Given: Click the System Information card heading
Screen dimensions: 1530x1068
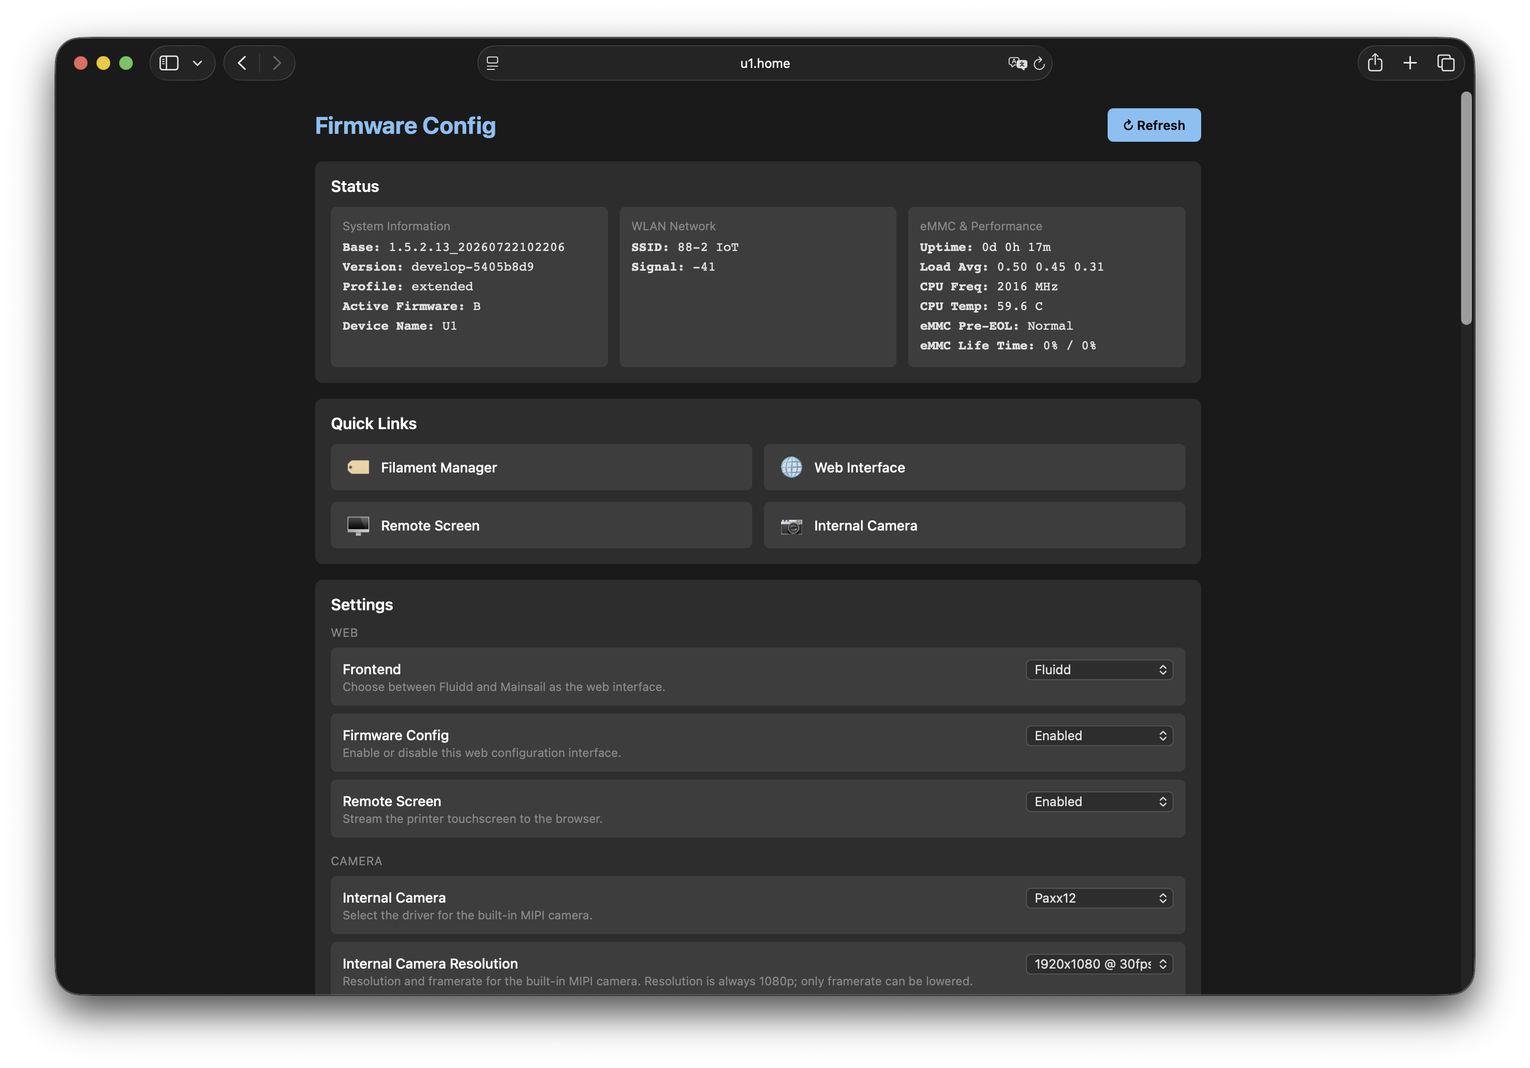Looking at the screenshot, I should 396,226.
